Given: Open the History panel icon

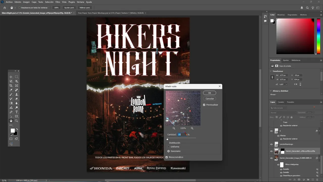Looking at the screenshot, I should (265, 16).
